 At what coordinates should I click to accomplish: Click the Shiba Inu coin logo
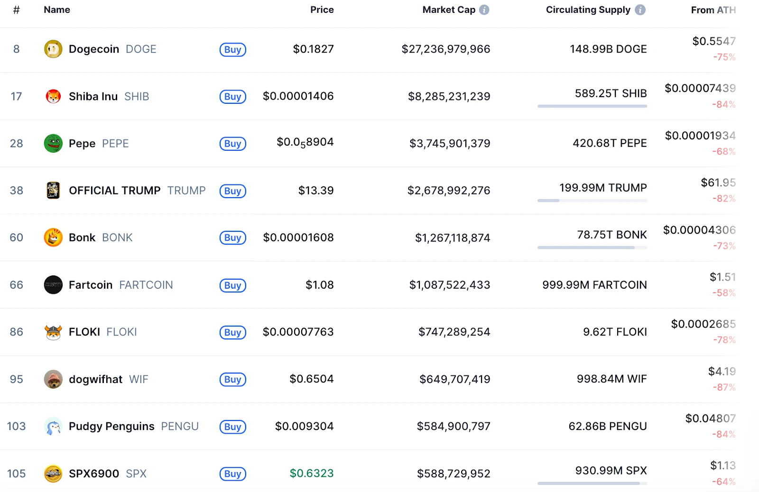(53, 96)
